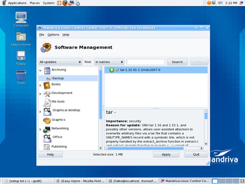Image resolution: width=245 pixels, height=184 pixels.
Task: Select the Publishing category icon
Action: [47, 147]
